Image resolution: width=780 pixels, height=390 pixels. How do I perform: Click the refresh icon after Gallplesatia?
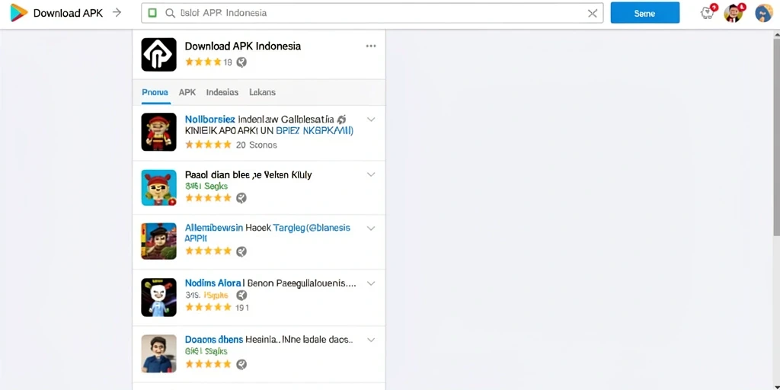point(341,120)
